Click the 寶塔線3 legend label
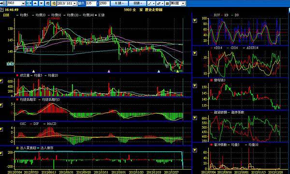290x174 pixels. tap(219, 80)
